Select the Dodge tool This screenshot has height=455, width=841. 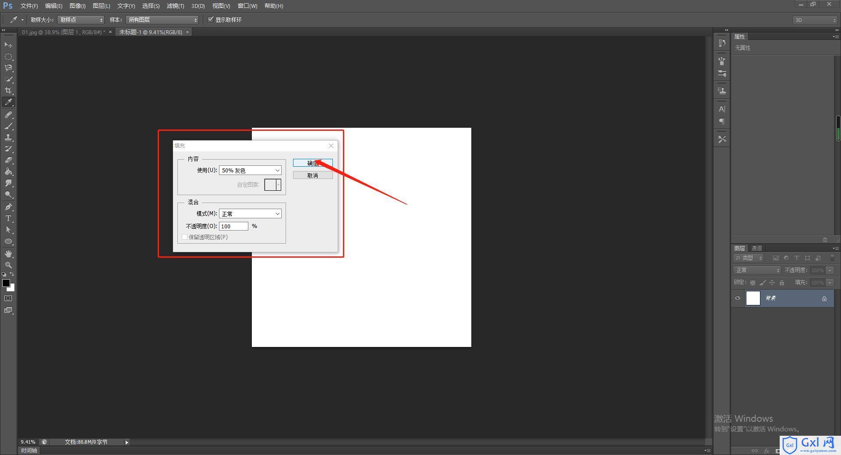[8, 194]
